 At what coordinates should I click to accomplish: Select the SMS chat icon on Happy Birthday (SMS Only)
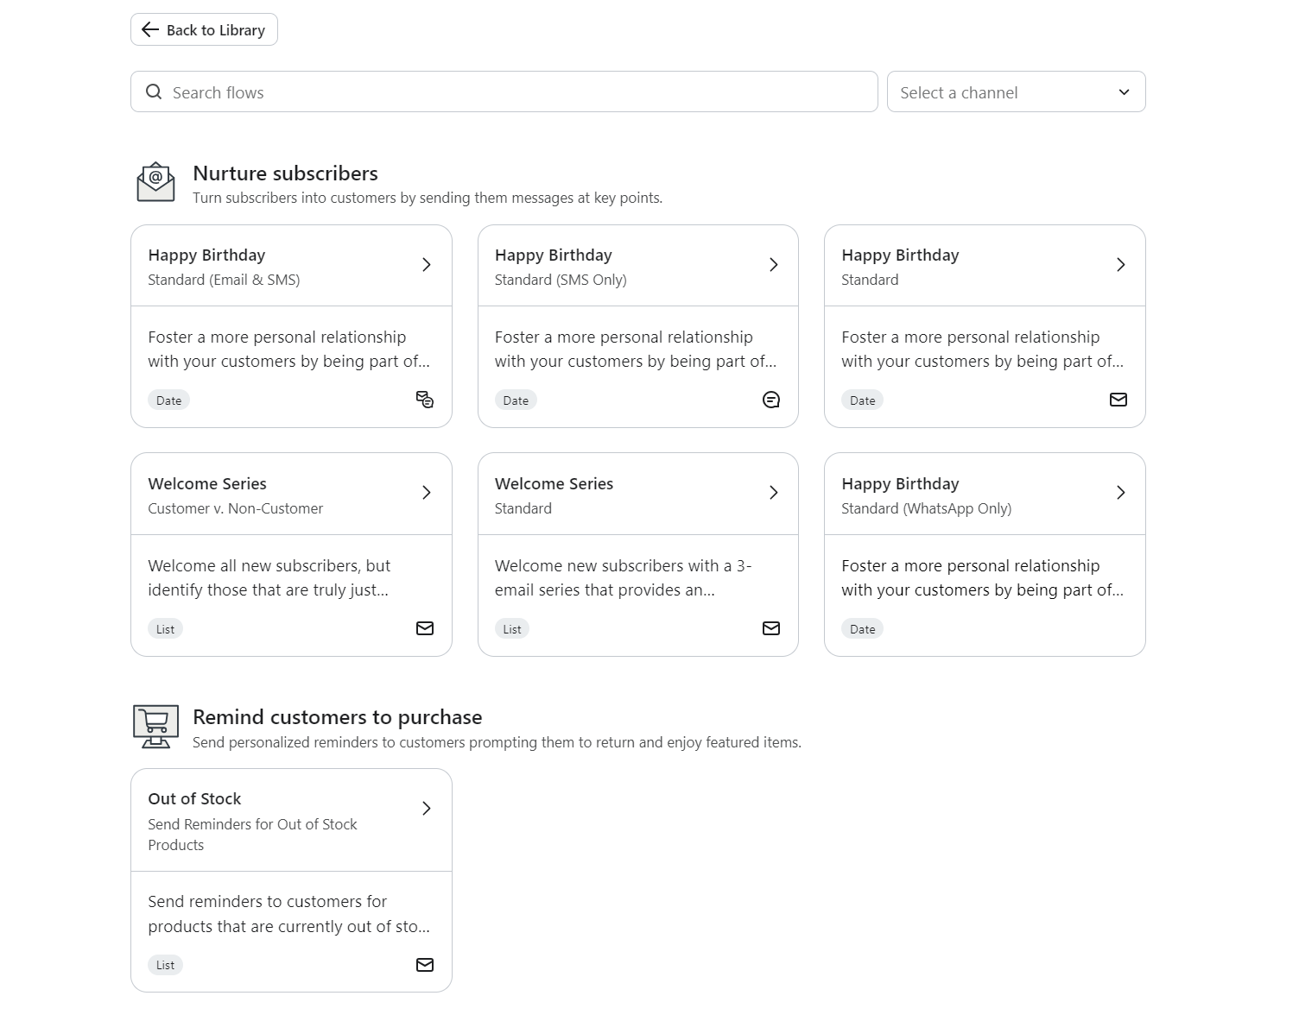(x=771, y=400)
